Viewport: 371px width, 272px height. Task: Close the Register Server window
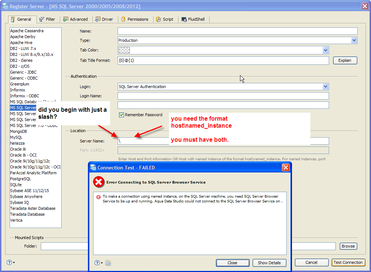tap(365, 6)
